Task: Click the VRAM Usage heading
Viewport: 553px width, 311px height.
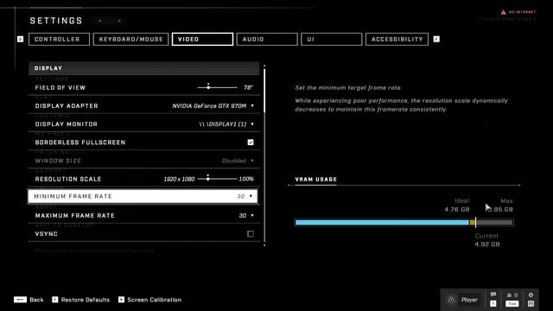Action: (x=316, y=179)
